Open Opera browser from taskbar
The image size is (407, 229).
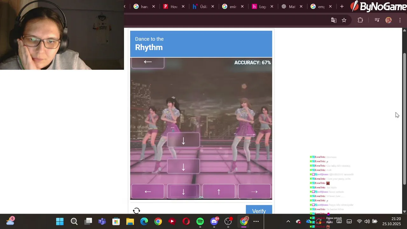tap(186, 221)
